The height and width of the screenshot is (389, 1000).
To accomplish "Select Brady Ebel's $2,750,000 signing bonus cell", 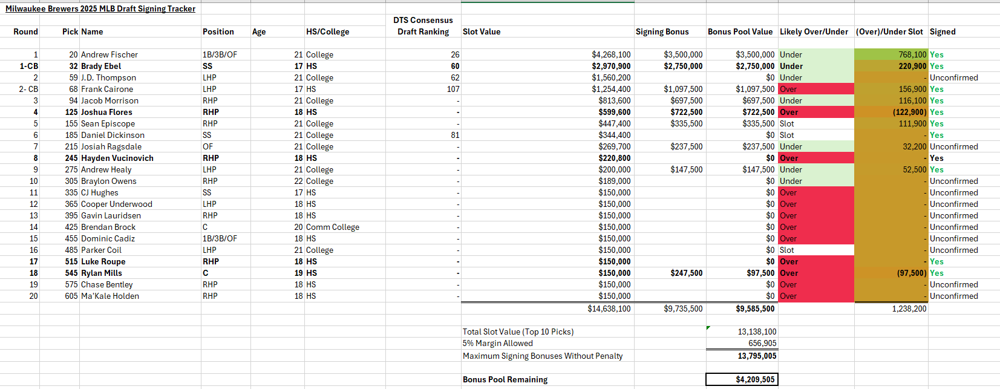I will coord(683,67).
